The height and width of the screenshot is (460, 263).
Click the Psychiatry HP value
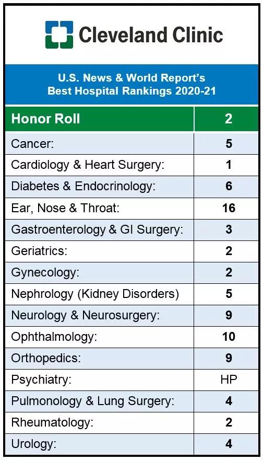(x=229, y=379)
